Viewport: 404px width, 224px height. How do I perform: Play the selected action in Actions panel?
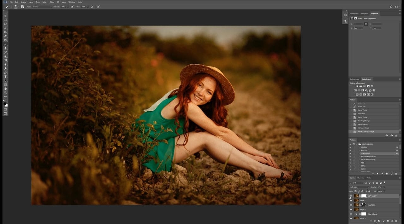coord(382,174)
